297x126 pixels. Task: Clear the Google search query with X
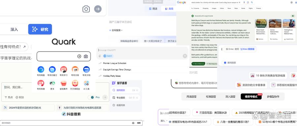coord(240,2)
